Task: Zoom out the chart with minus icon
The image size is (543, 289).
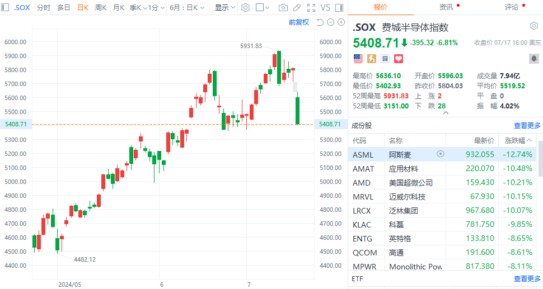Action: coord(330,22)
